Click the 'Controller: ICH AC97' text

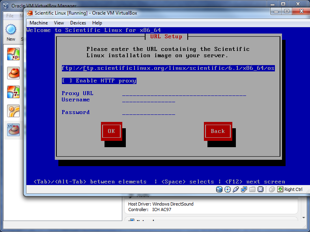tap(149, 210)
